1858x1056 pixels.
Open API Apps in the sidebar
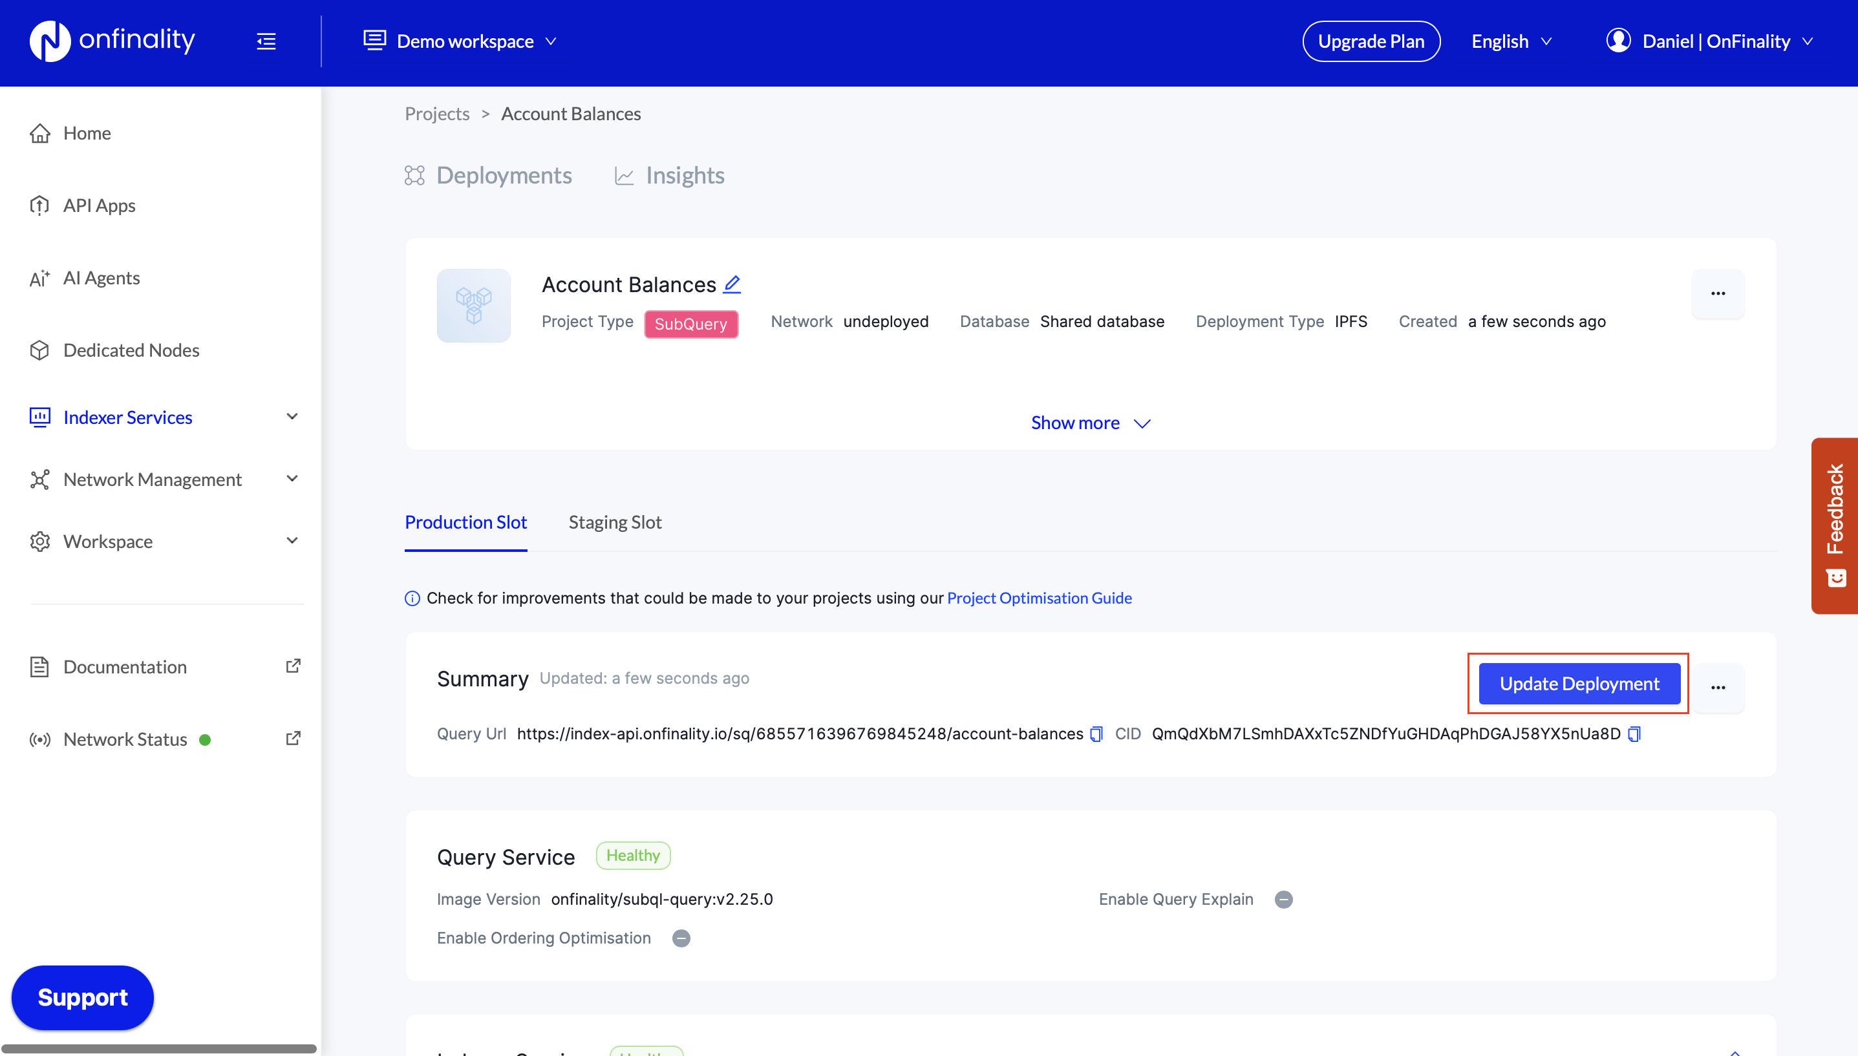(x=99, y=206)
